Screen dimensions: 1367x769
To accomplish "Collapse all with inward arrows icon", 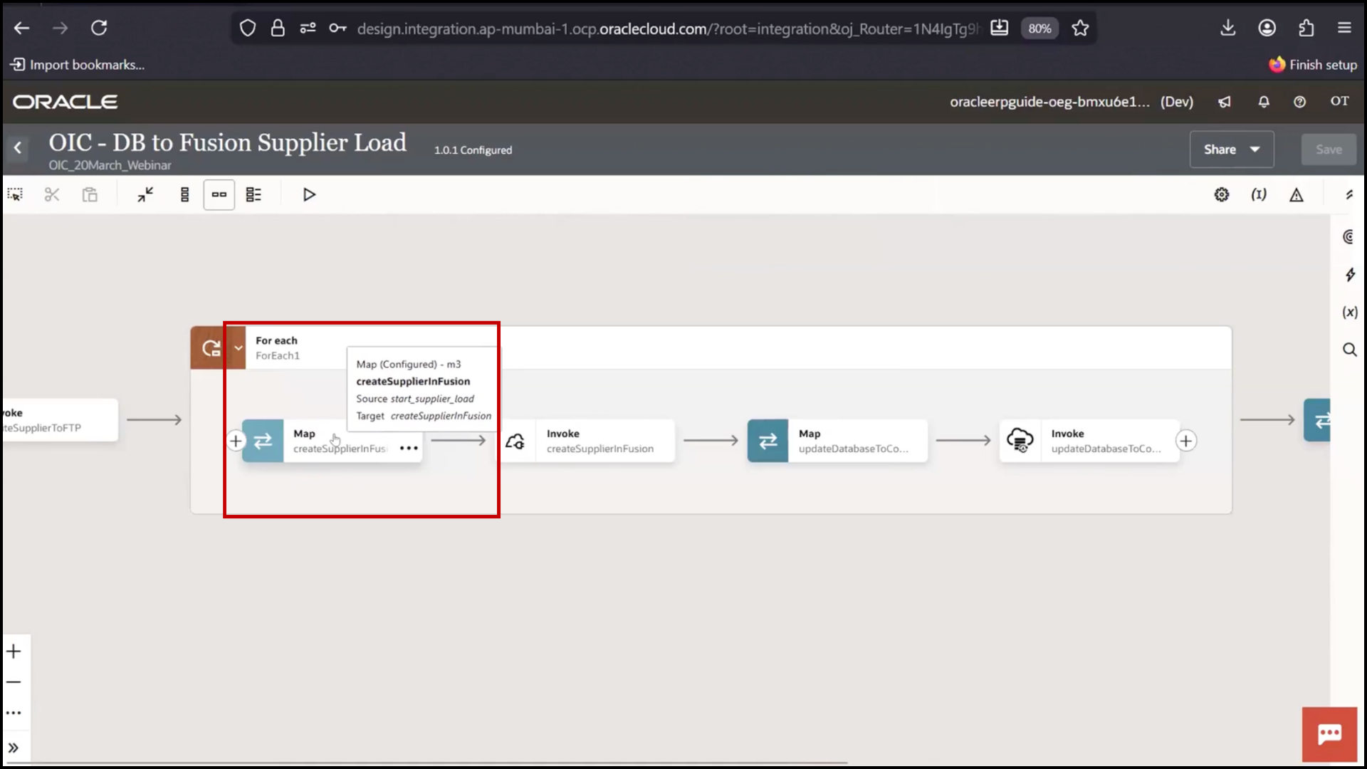I will click(x=145, y=194).
